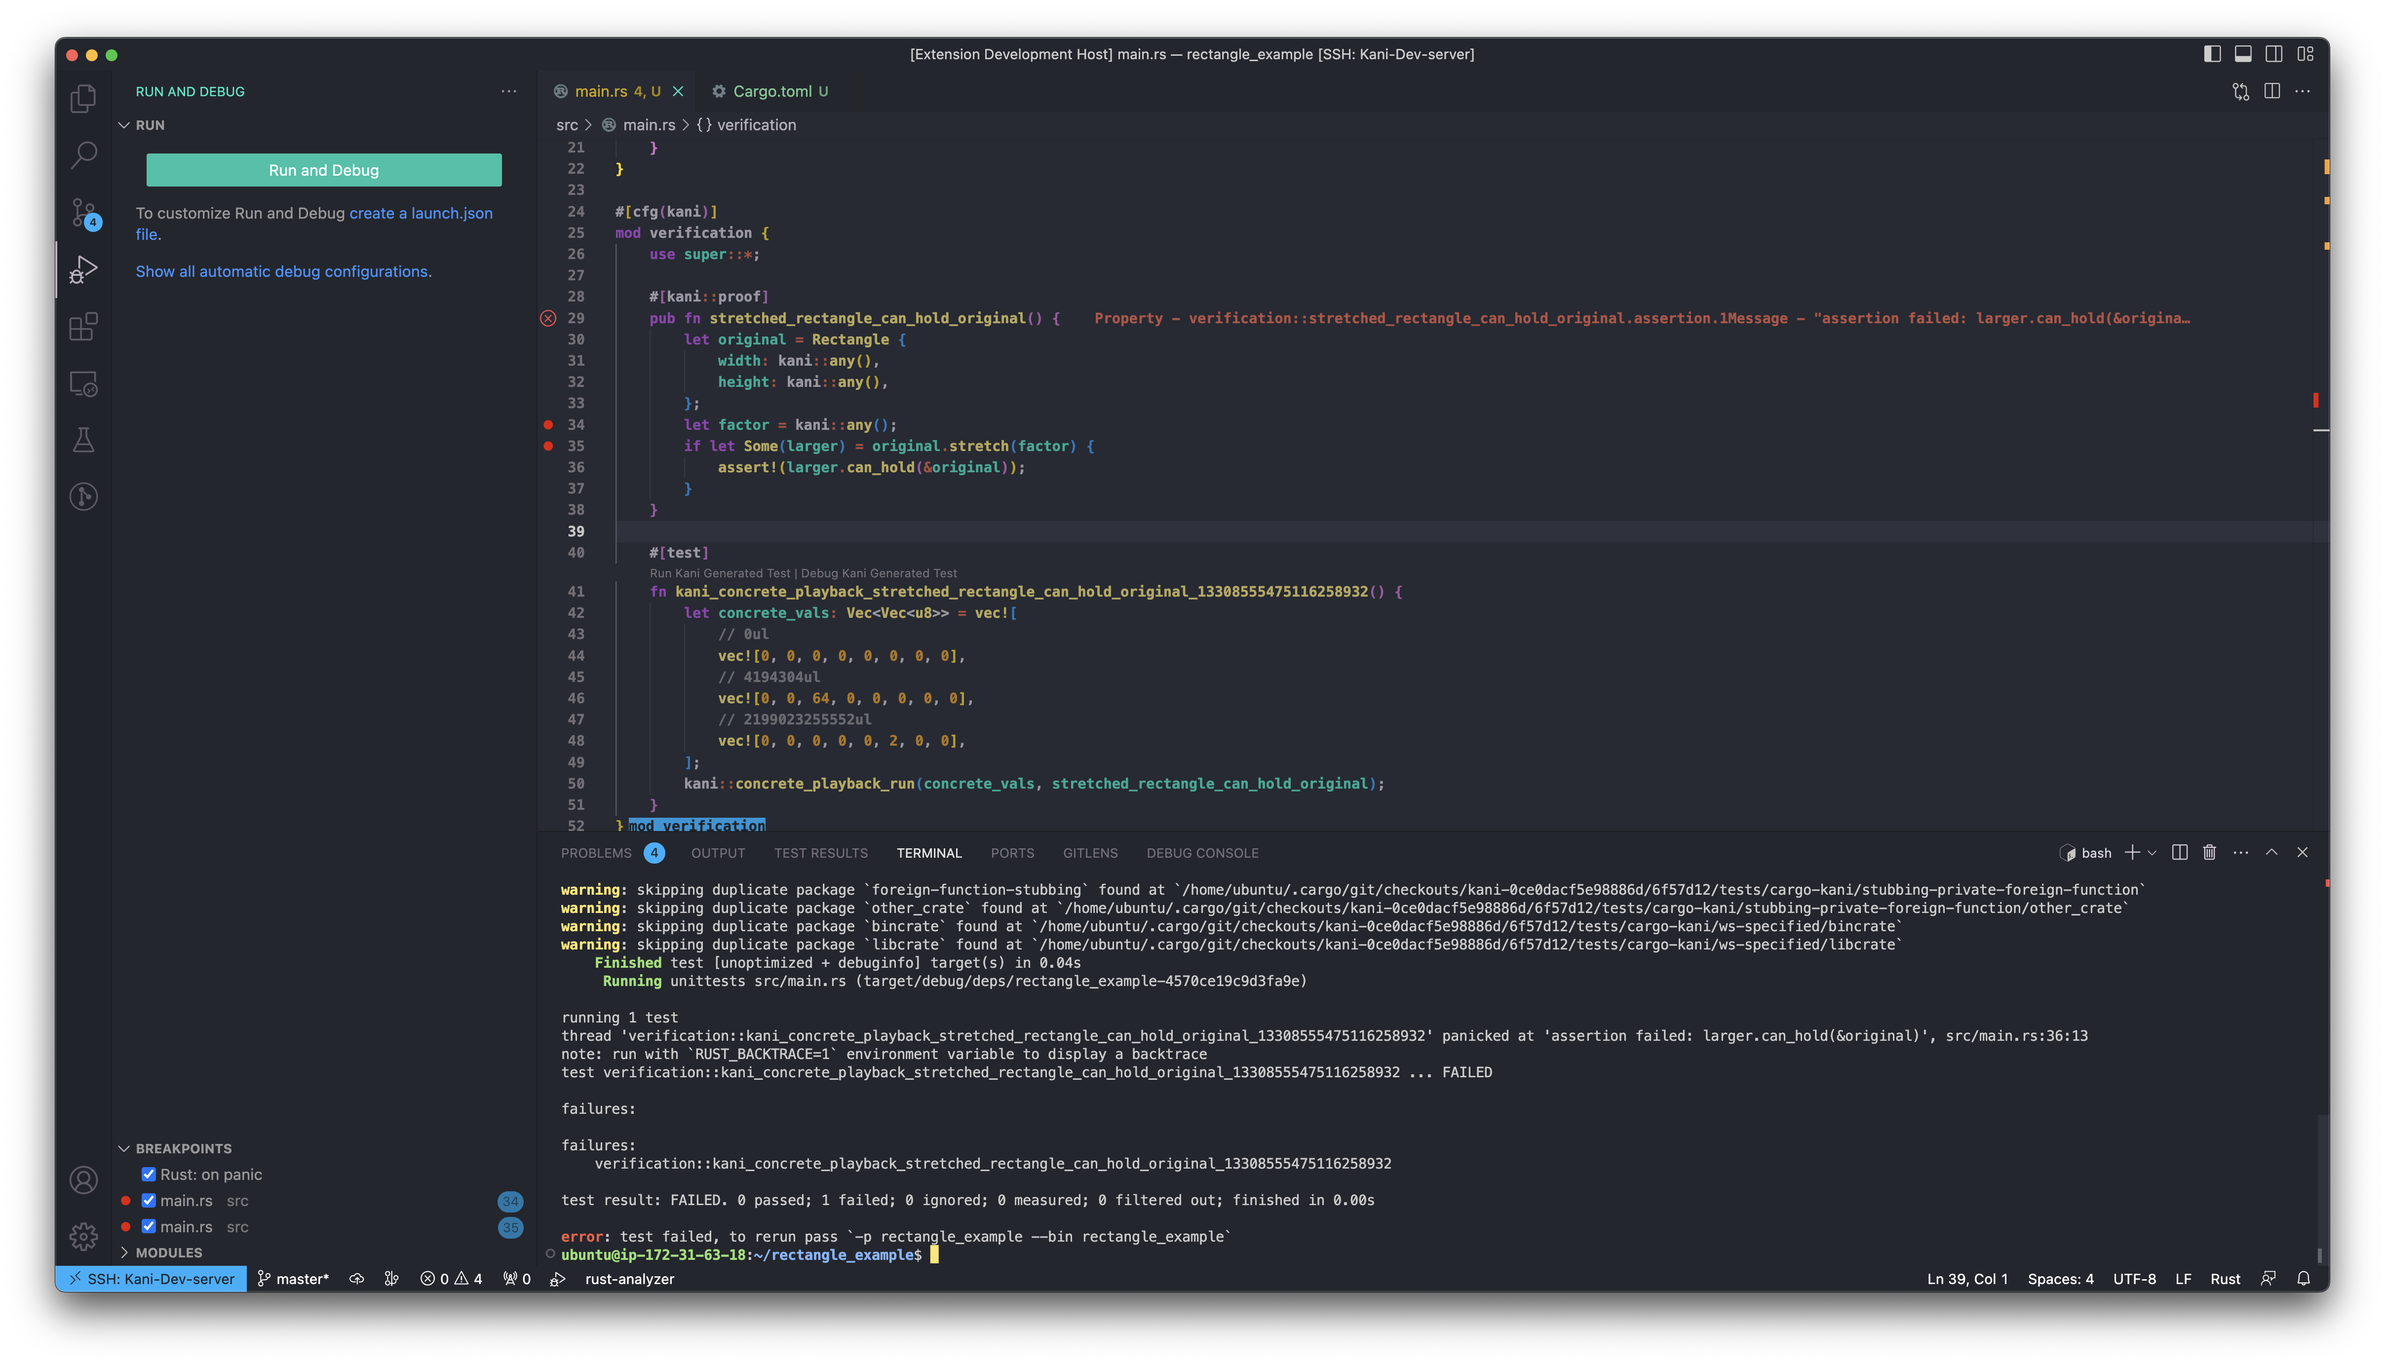
Task: Toggle the Rust: on panic breakpoint checkbox
Action: pyautogui.click(x=148, y=1174)
